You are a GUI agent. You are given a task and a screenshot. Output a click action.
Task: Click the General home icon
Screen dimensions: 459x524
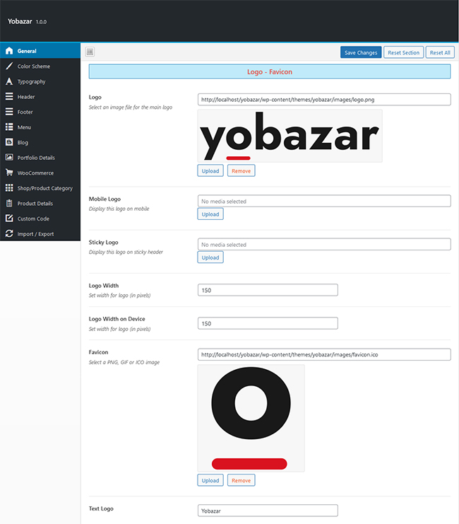(x=9, y=51)
